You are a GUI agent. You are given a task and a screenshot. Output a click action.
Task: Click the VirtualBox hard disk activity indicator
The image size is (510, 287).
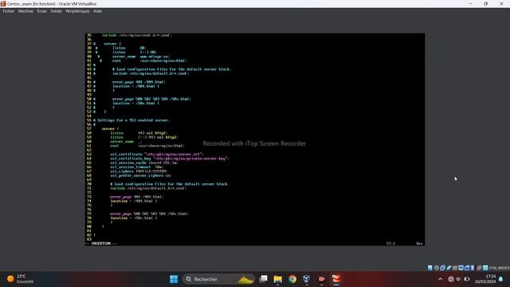point(430,268)
